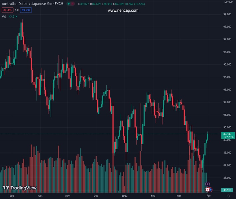Screen dimensions: 236x199
Task: Click the Australia flag economic event icon
Action: 211,190
